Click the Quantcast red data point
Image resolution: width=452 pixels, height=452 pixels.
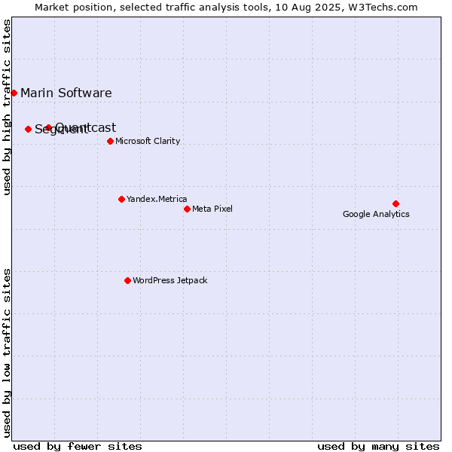click(x=49, y=127)
